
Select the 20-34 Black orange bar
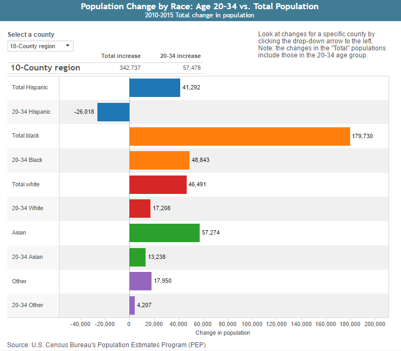(159, 160)
